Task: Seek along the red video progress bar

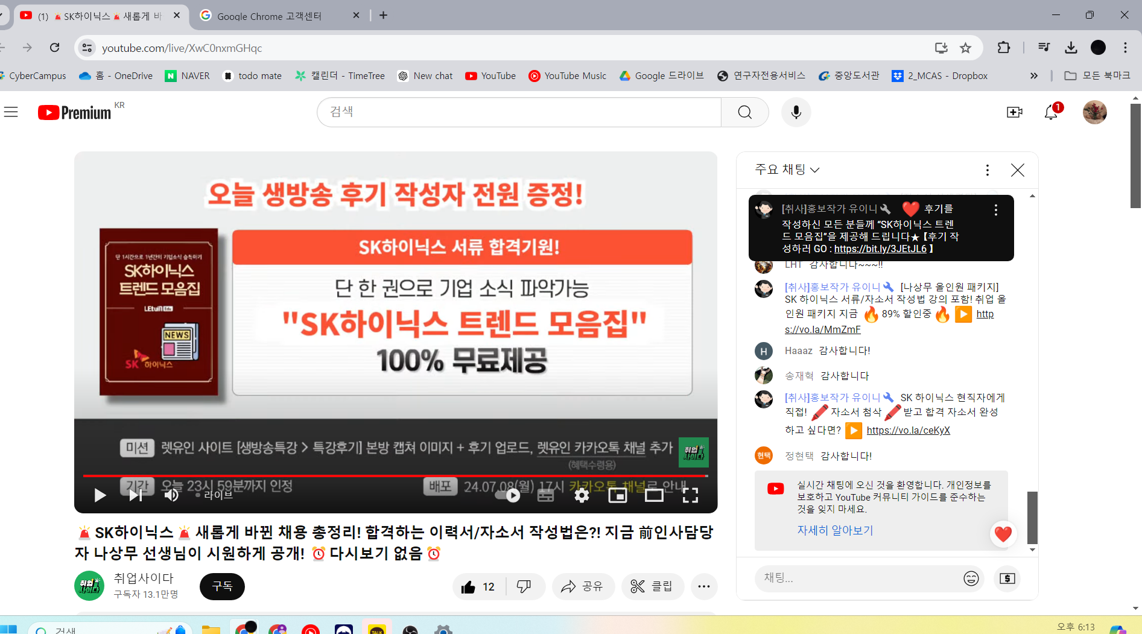Action: click(x=395, y=476)
